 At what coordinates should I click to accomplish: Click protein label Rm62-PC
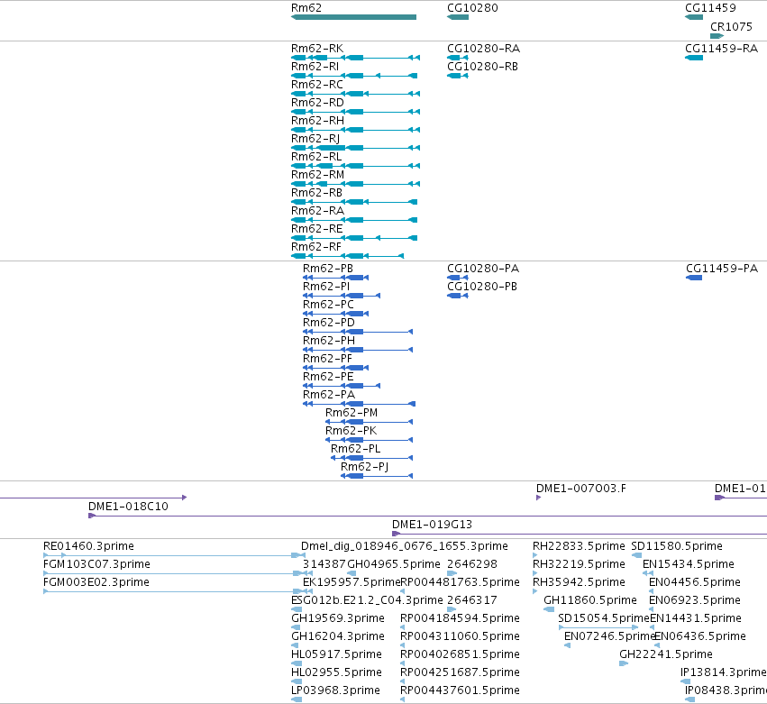click(x=328, y=305)
